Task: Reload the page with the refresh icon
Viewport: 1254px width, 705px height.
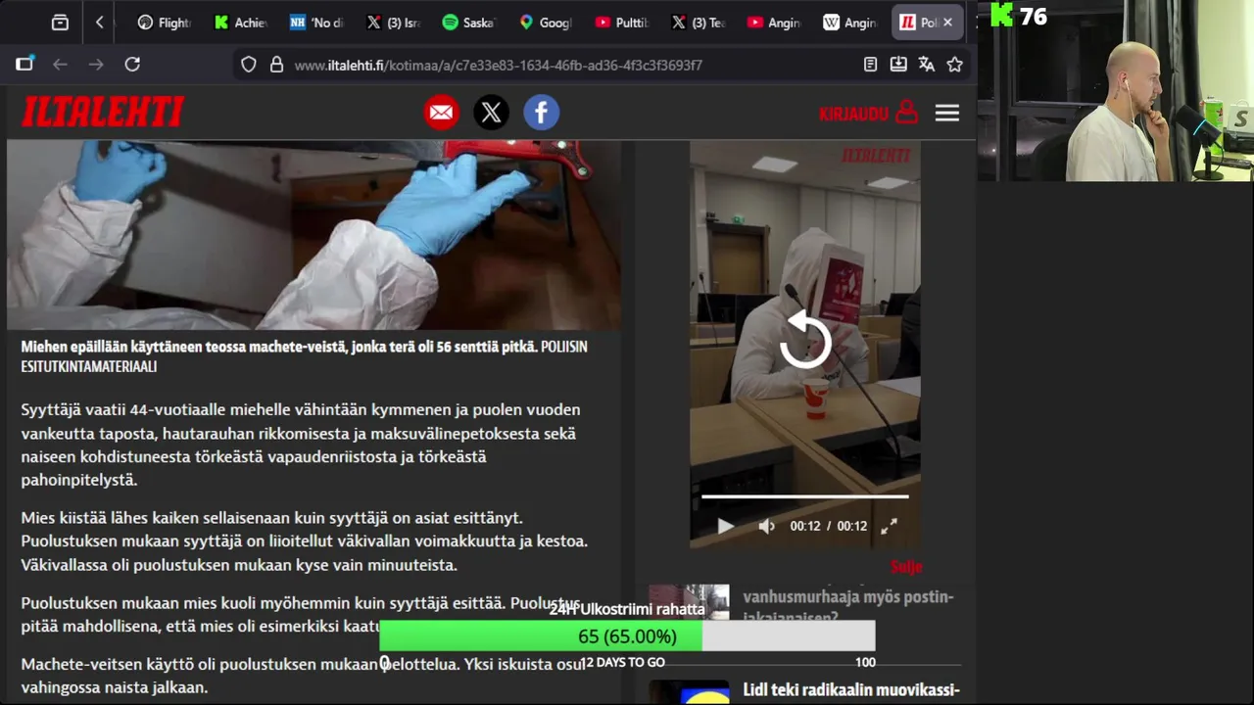Action: (132, 65)
